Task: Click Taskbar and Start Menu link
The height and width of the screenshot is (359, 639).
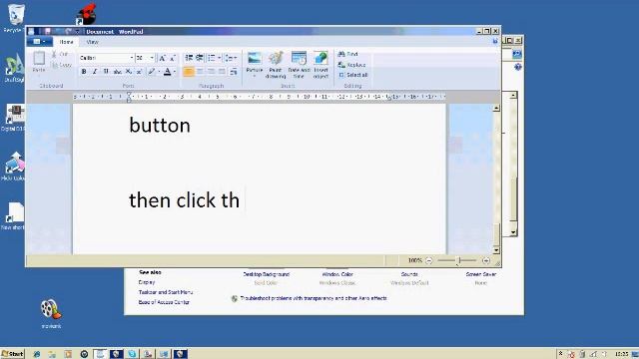Action: tap(166, 292)
